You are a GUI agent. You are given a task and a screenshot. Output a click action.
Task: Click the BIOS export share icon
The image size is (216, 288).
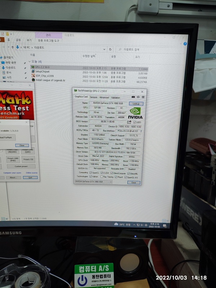click(129, 122)
